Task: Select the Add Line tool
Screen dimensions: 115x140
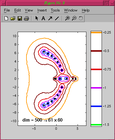Action: (x=57, y=18)
